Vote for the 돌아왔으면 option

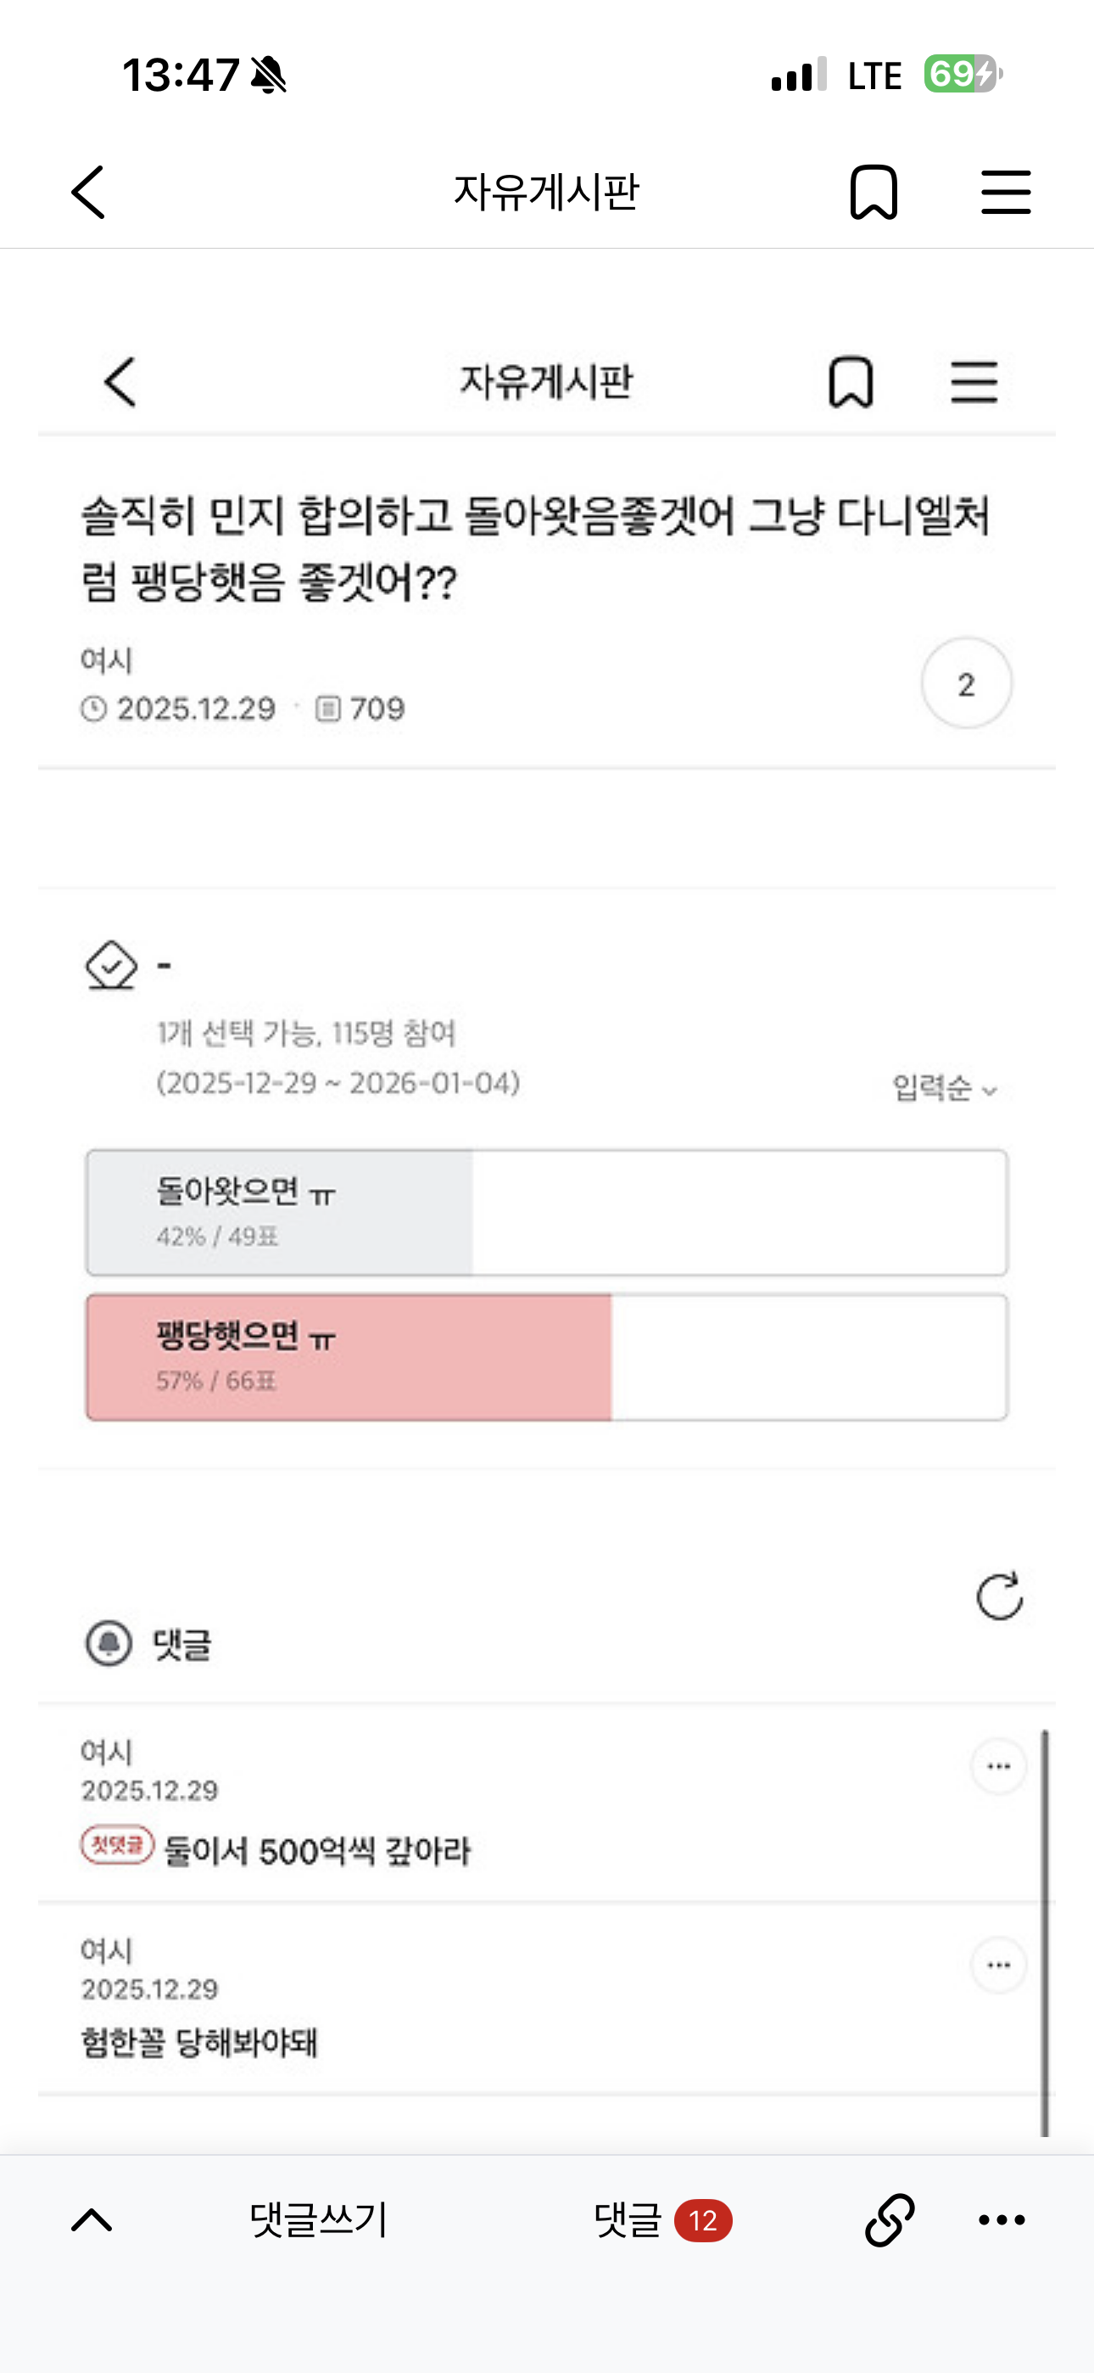point(546,1212)
